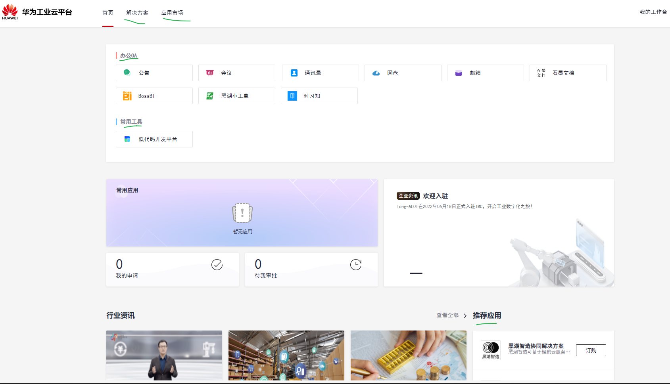This screenshot has width=670, height=384.
Task: Open the gold abacus news thumbnail
Action: click(409, 355)
